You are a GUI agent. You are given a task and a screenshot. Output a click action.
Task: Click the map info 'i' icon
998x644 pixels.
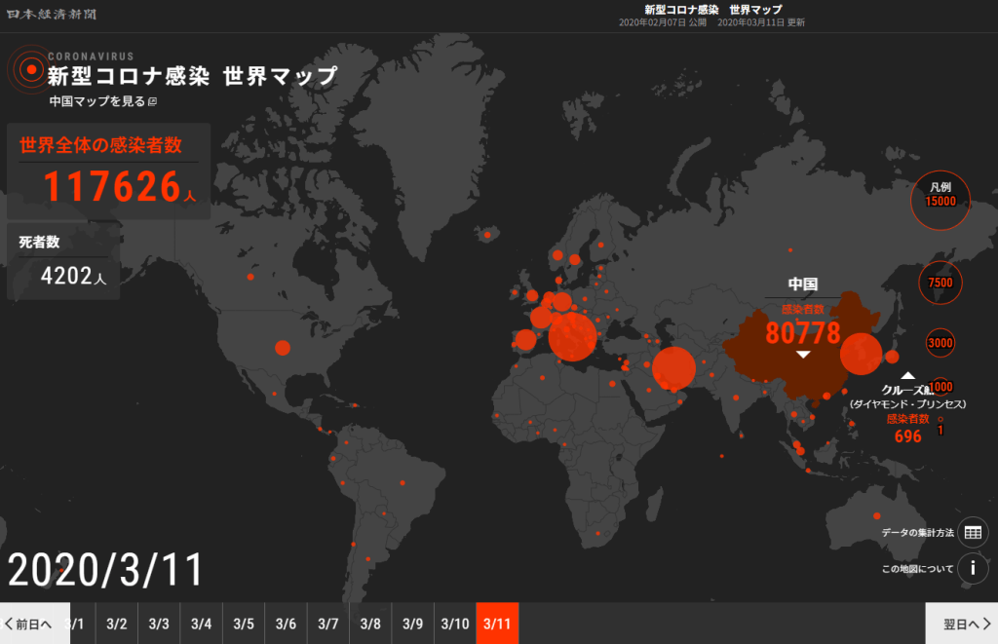[973, 569]
